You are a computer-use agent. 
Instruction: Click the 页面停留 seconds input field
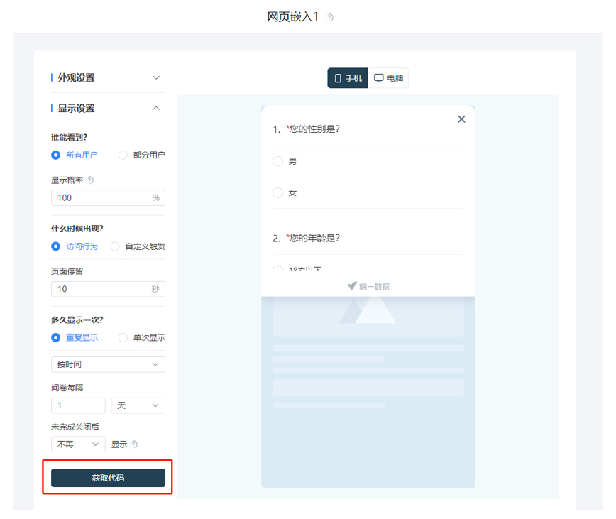(108, 289)
